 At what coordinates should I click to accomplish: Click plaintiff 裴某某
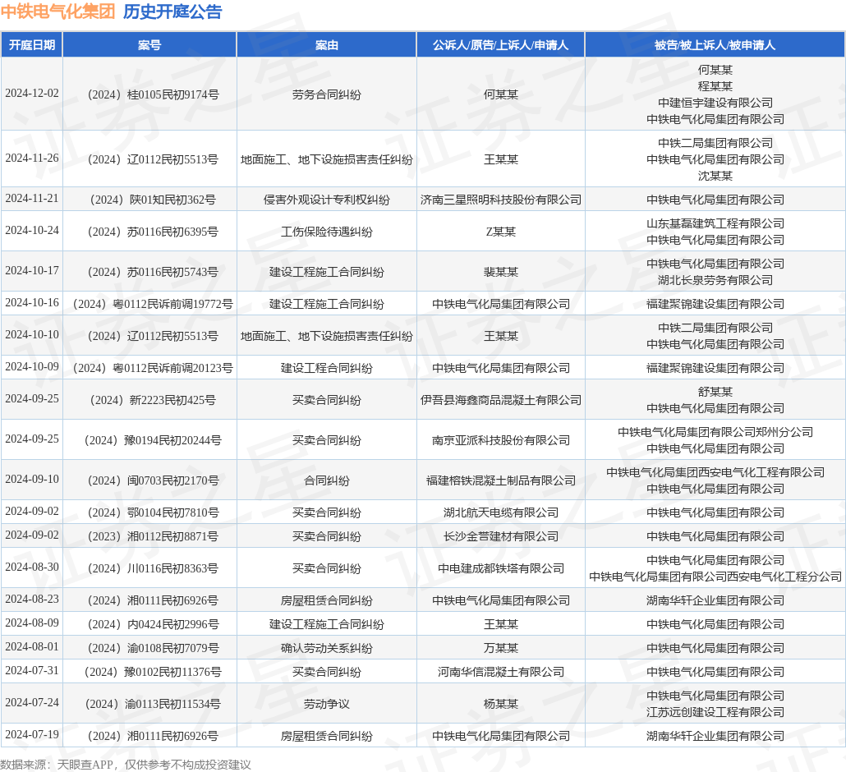pyautogui.click(x=501, y=272)
